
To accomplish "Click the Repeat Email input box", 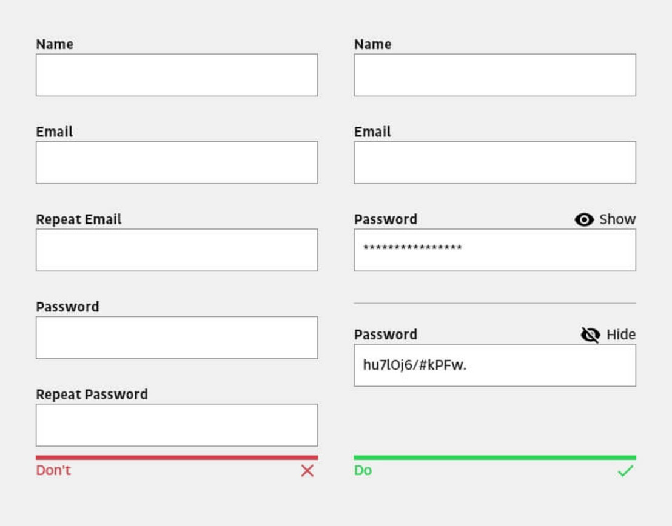I will coord(176,250).
